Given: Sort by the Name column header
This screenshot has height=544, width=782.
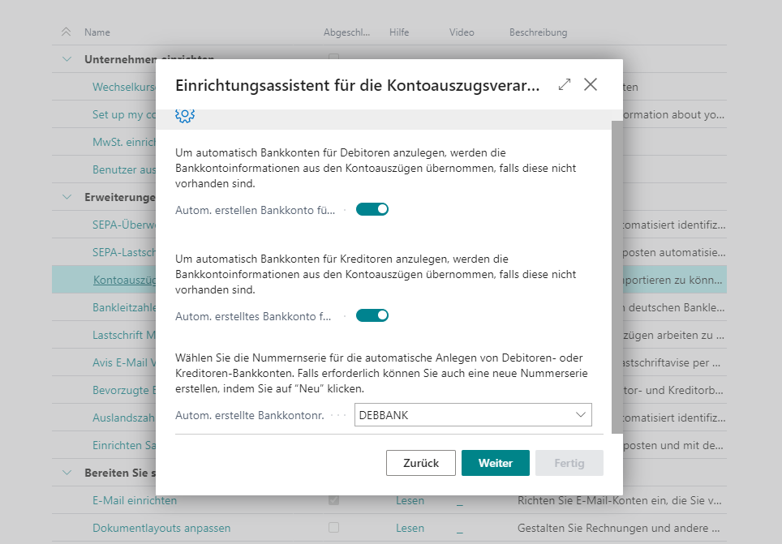Looking at the screenshot, I should pyautogui.click(x=97, y=32).
